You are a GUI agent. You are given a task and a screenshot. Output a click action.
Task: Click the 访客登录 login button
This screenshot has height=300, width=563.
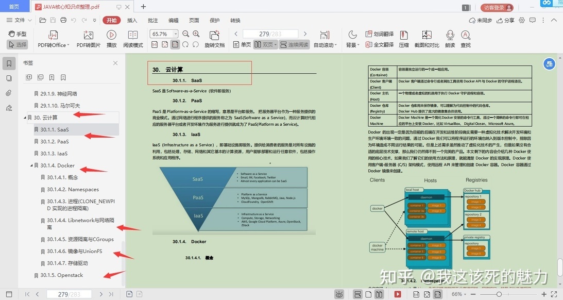(497, 8)
